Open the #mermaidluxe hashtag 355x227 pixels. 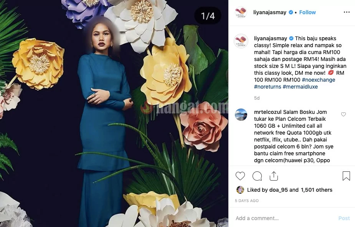[x=300, y=87]
